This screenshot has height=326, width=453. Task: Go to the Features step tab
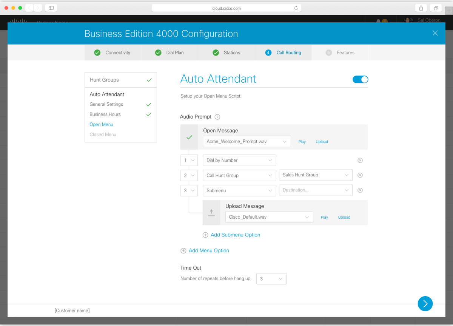click(340, 53)
